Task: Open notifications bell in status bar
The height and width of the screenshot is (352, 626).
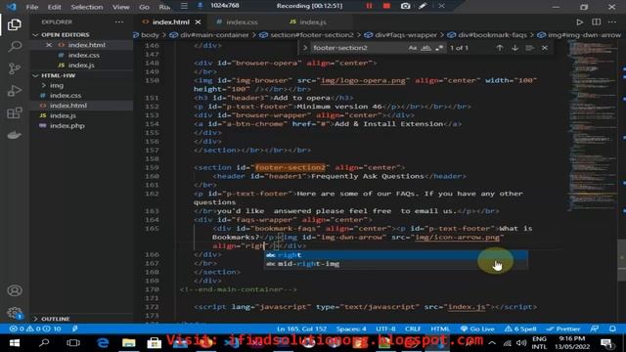Action: [x=612, y=329]
